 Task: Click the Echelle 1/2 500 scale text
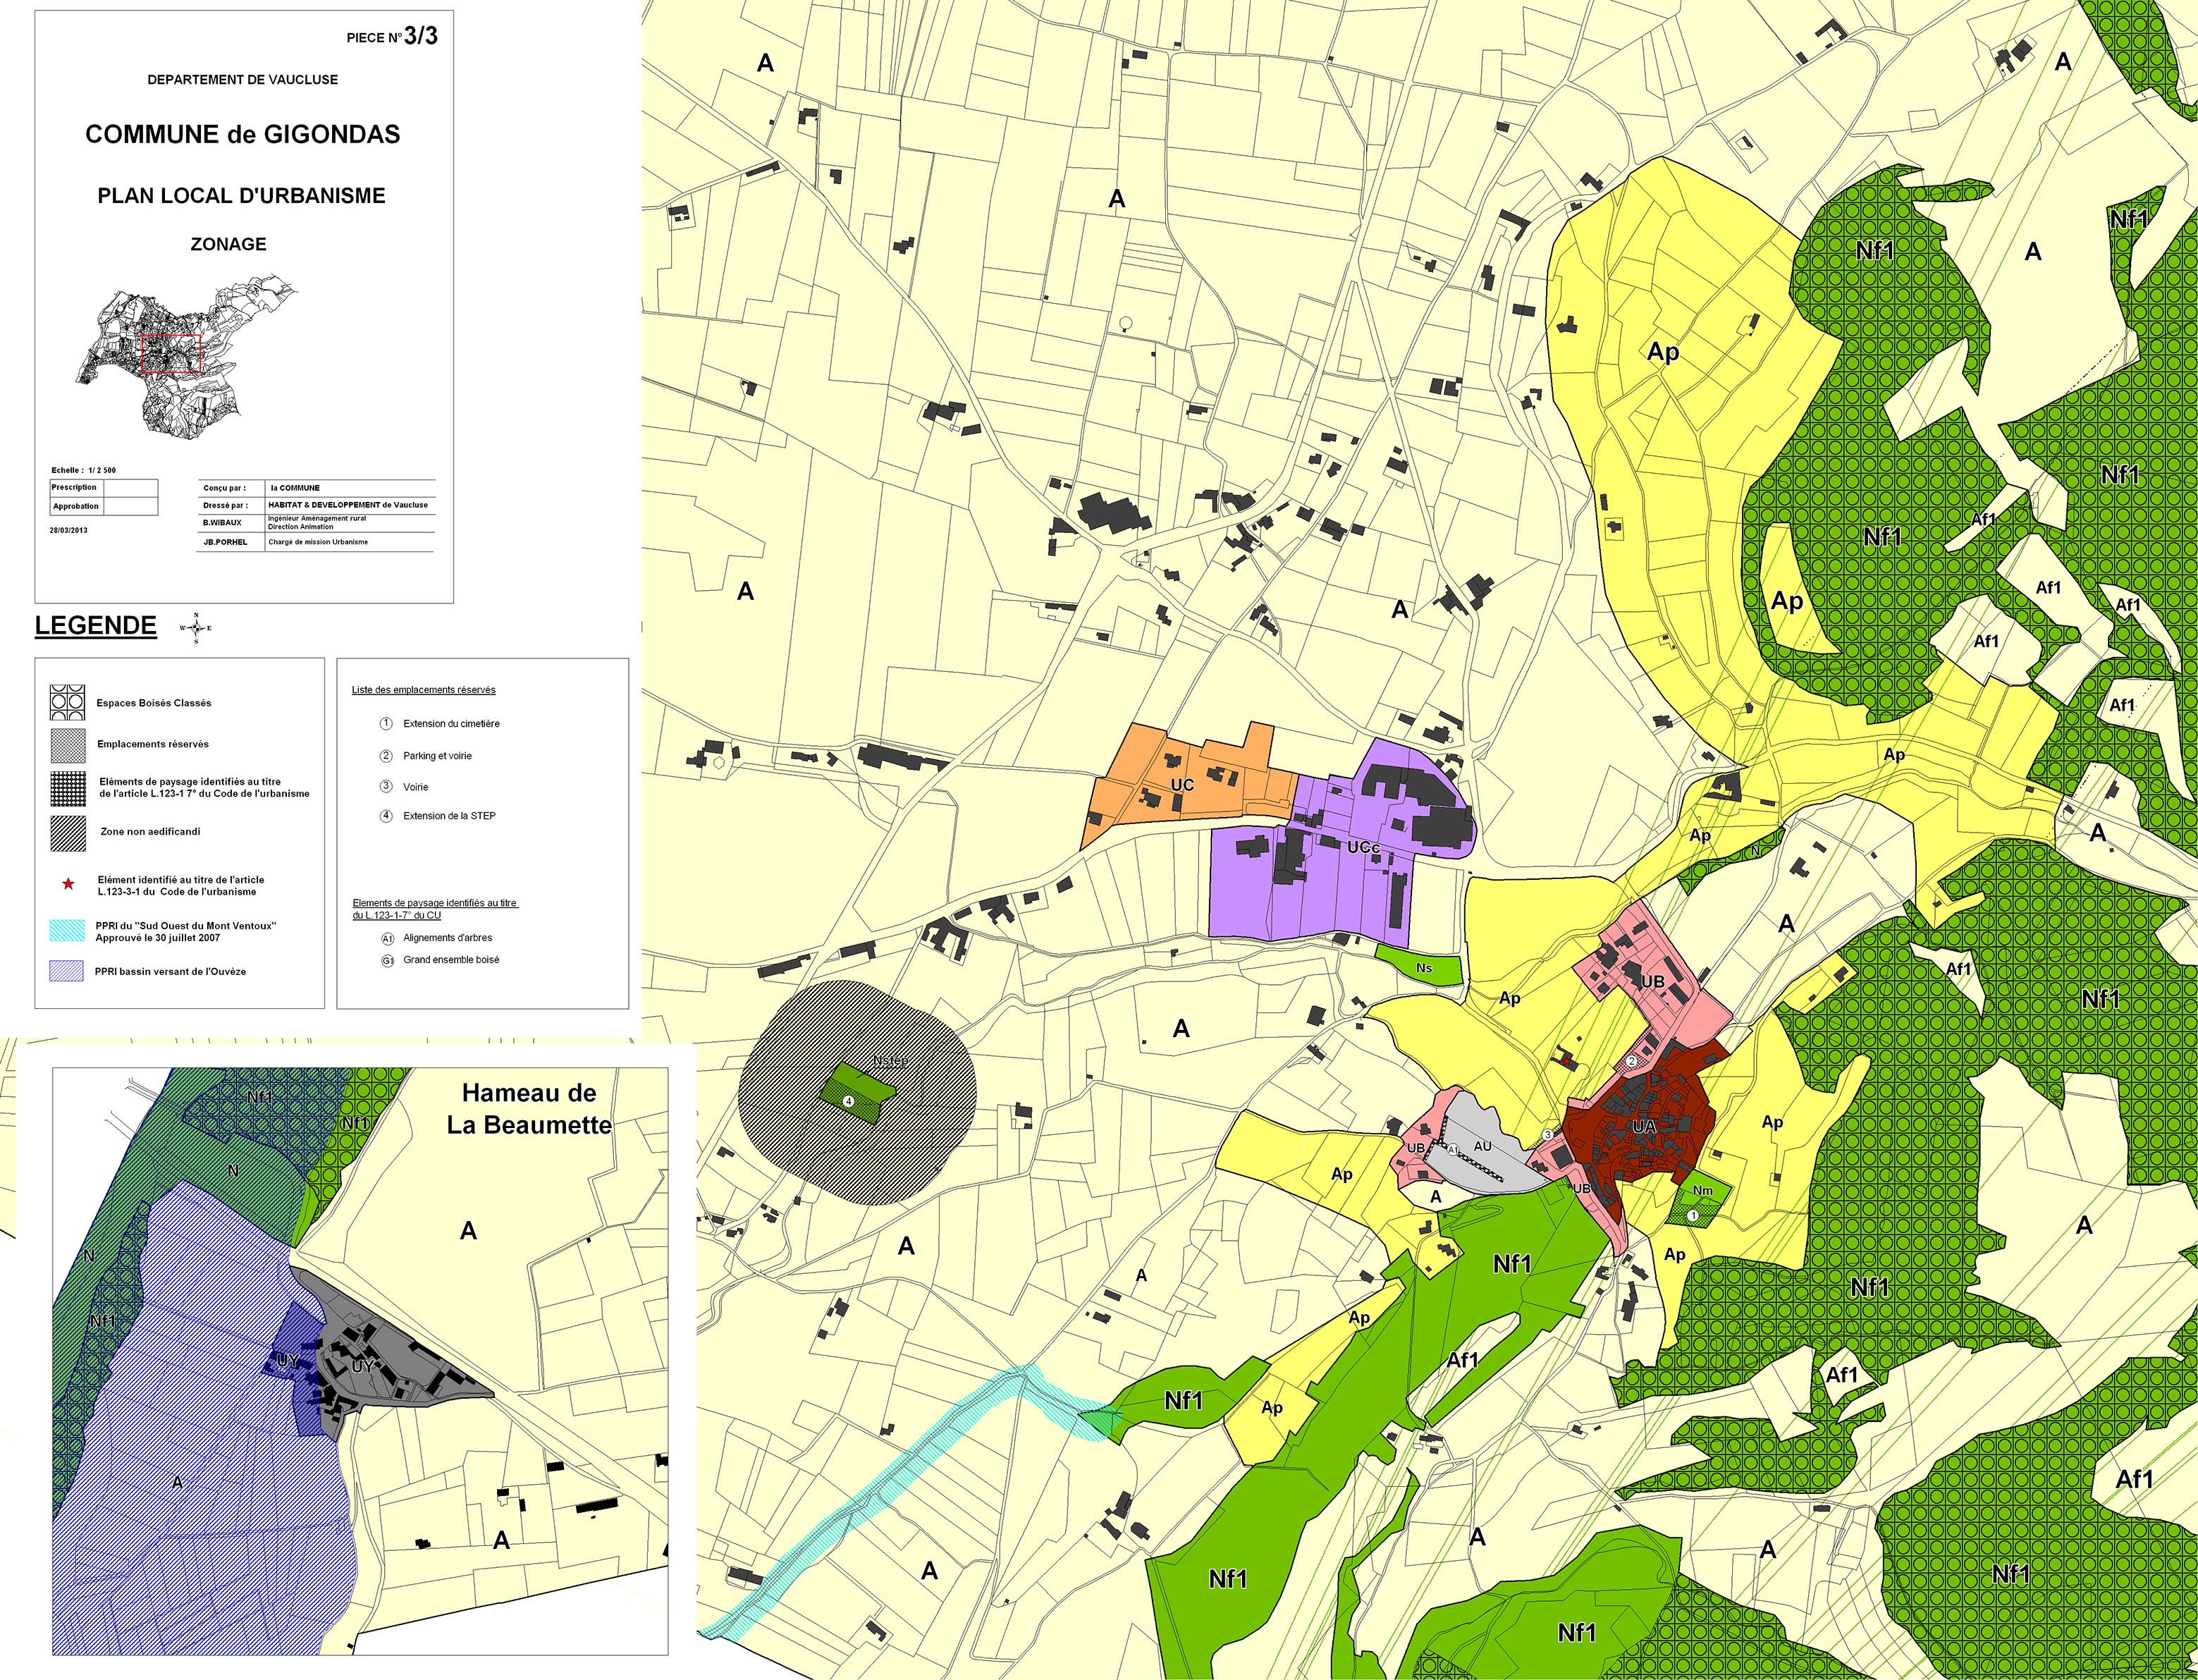[84, 470]
